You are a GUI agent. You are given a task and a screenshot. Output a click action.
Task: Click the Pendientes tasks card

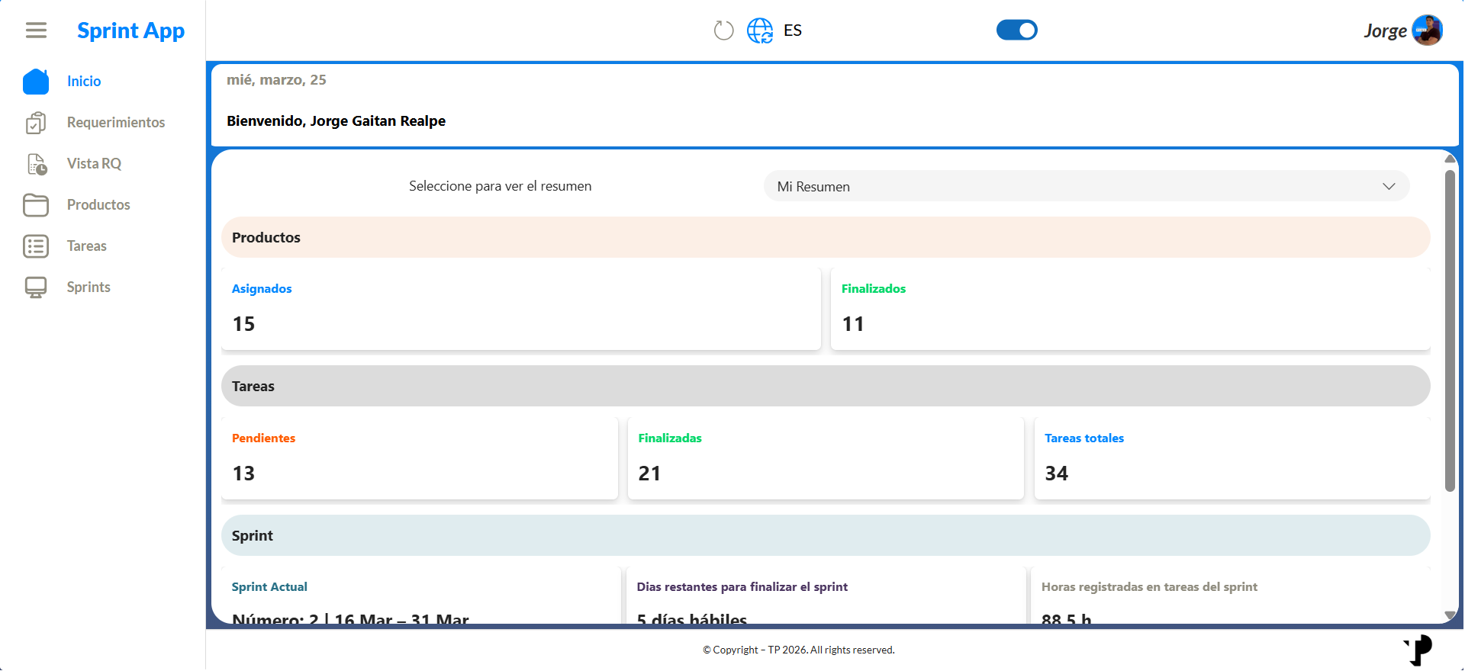point(420,458)
